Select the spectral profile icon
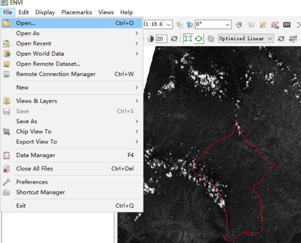Image resolution: width=301 pixels, height=243 pixels. point(239,25)
